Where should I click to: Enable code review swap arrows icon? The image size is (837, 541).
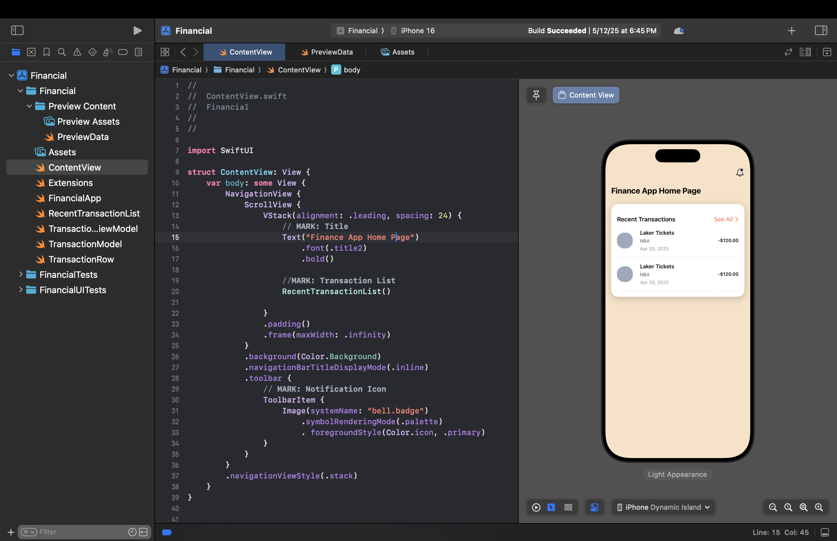[788, 52]
